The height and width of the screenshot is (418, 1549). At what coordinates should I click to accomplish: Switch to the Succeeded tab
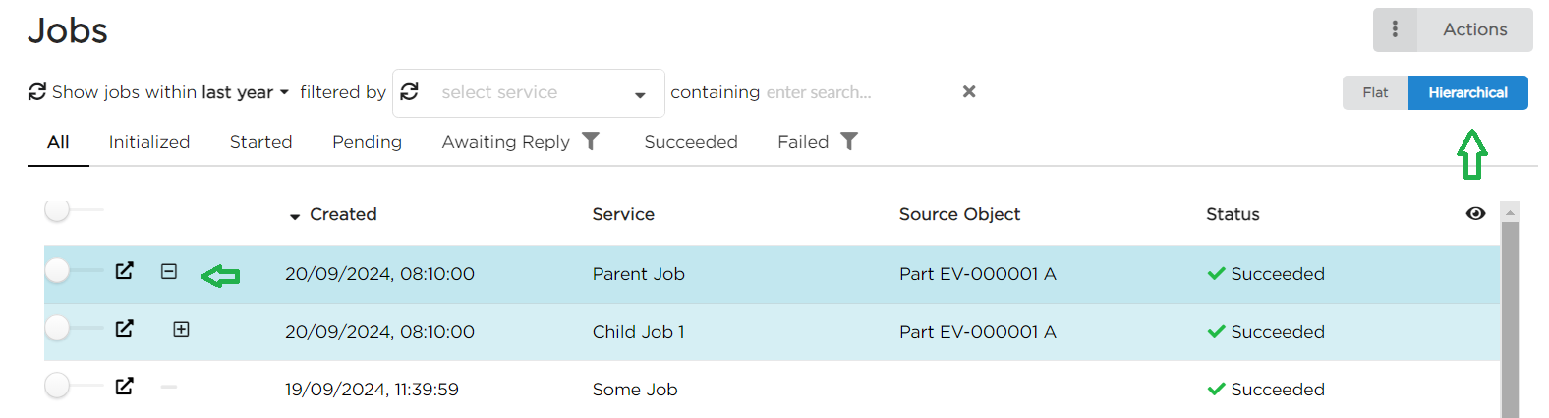690,142
